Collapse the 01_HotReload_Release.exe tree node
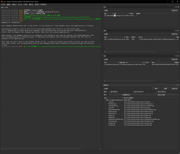The width and height of the screenshot is (180, 154). [105, 100]
